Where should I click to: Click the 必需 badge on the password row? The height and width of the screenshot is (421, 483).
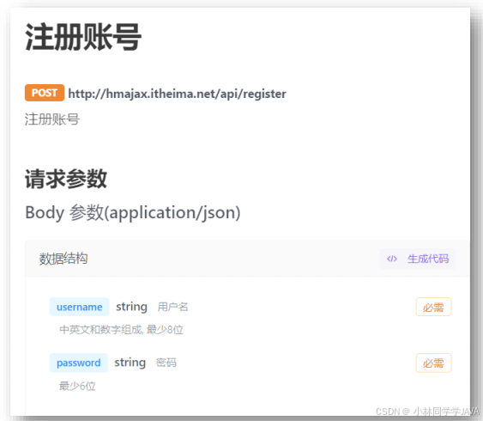pyautogui.click(x=433, y=363)
